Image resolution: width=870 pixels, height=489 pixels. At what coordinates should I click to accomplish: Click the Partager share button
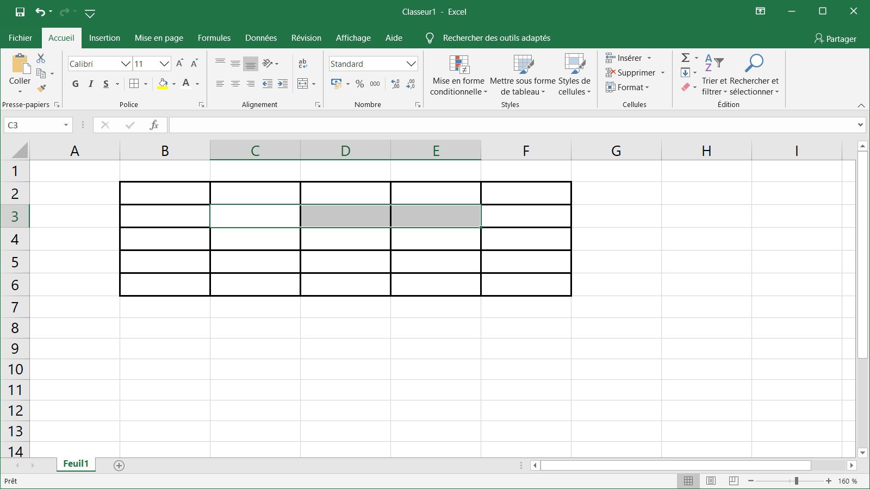(835, 39)
